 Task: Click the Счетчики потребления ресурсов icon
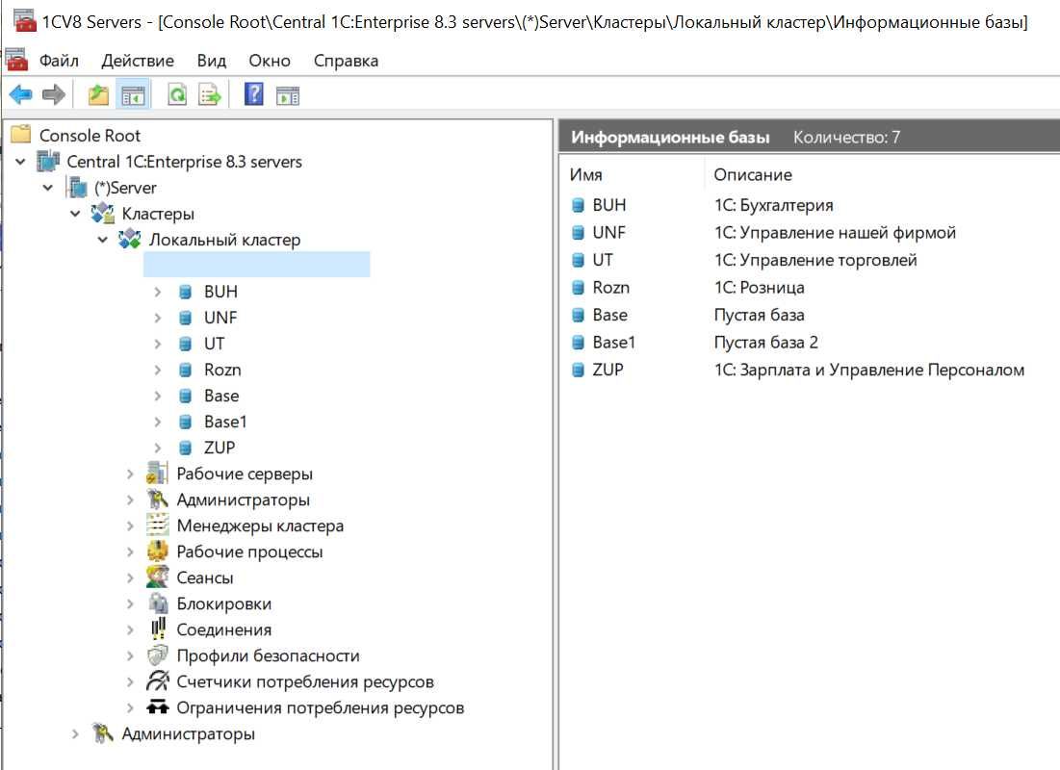pyautogui.click(x=158, y=681)
